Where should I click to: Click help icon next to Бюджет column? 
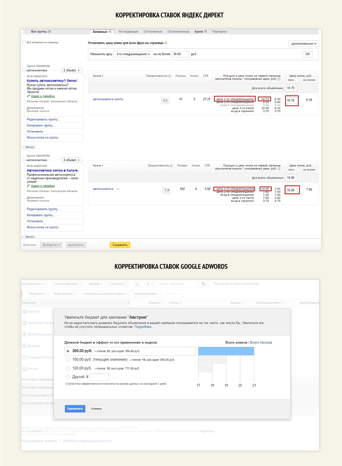(162, 302)
